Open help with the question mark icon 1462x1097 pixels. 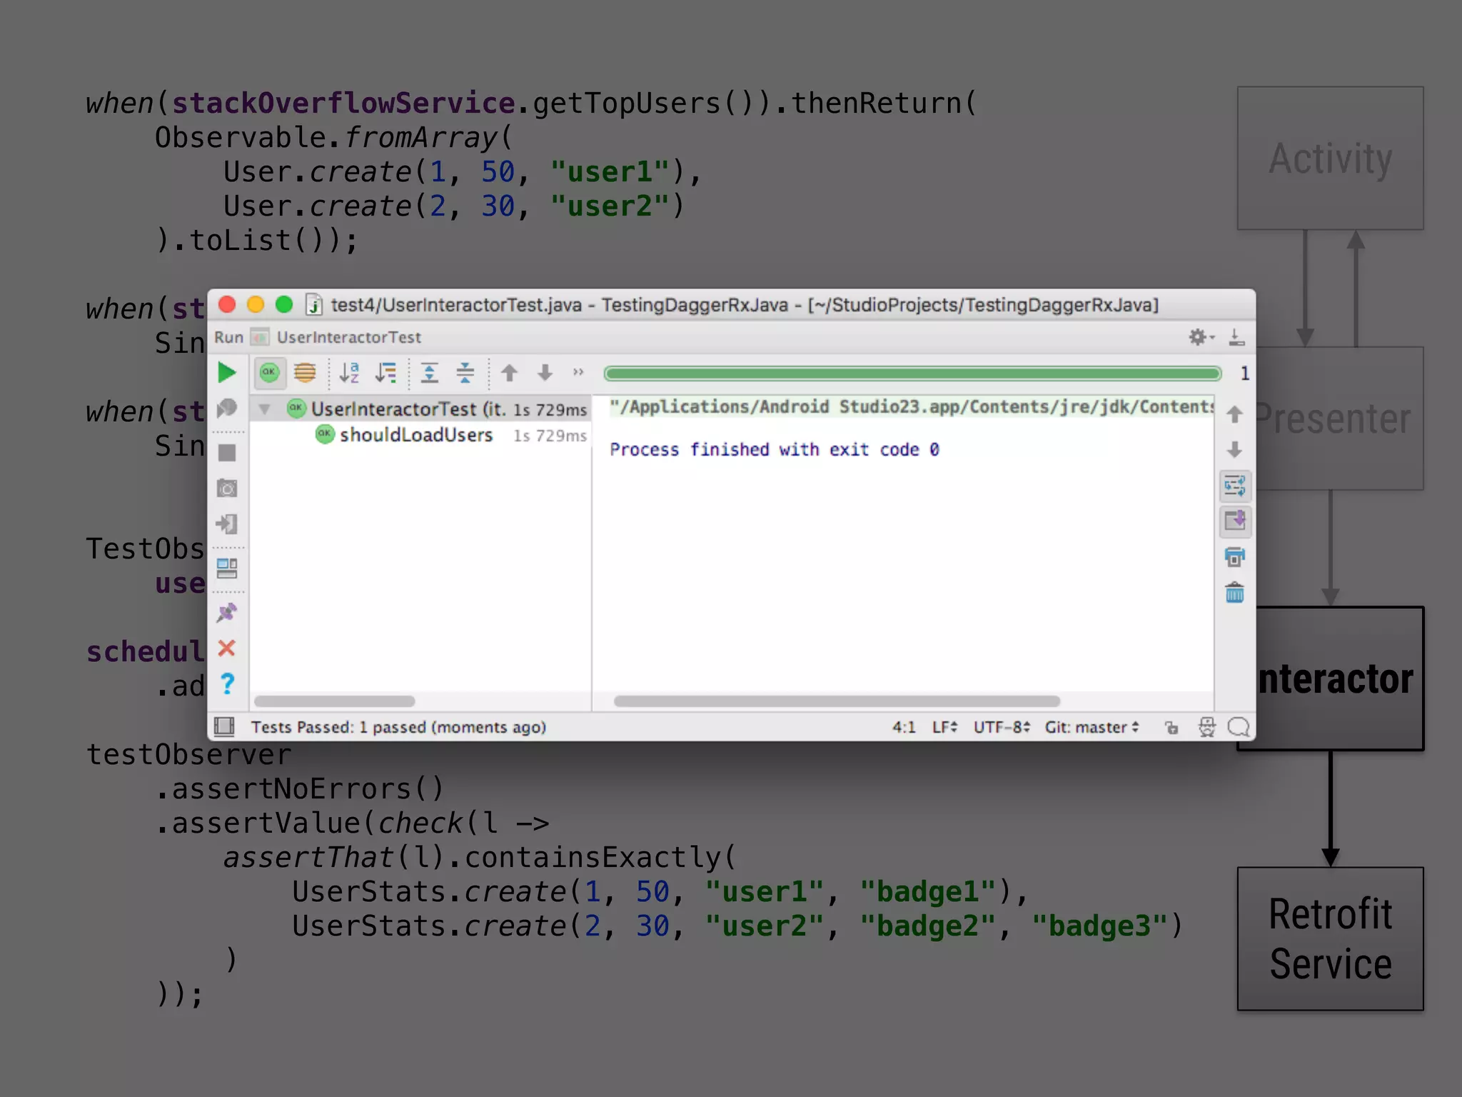227,683
